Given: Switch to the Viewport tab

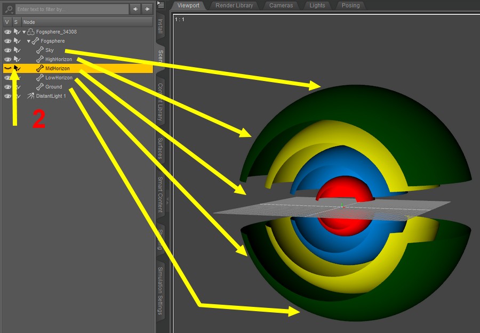Looking at the screenshot, I should pyautogui.click(x=188, y=5).
